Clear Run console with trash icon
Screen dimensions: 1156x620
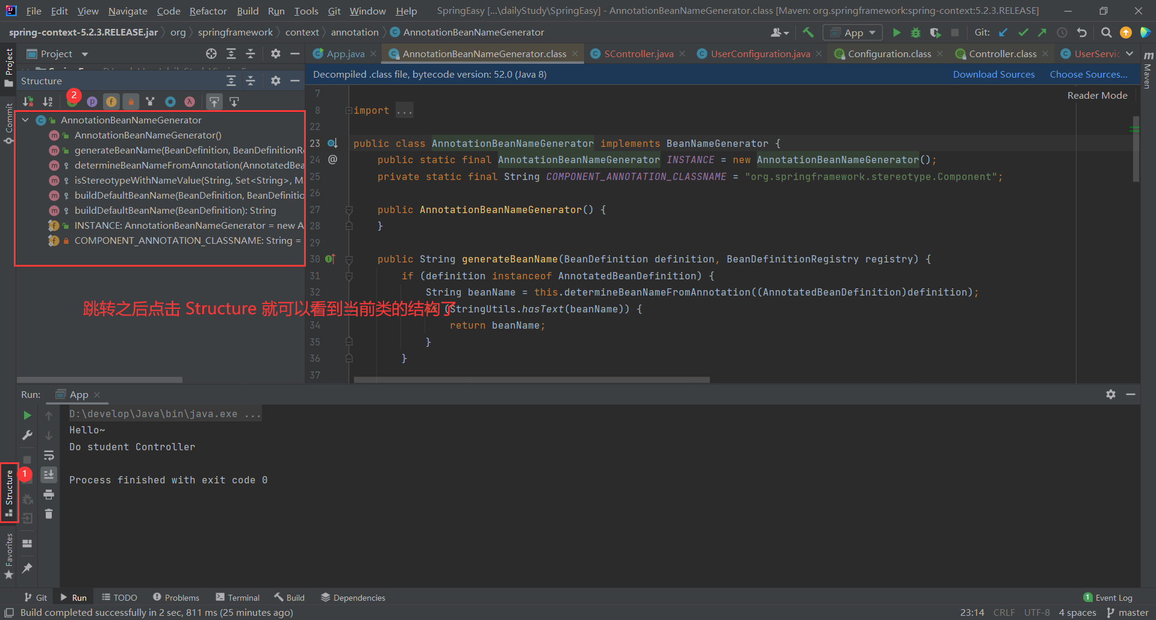click(49, 514)
